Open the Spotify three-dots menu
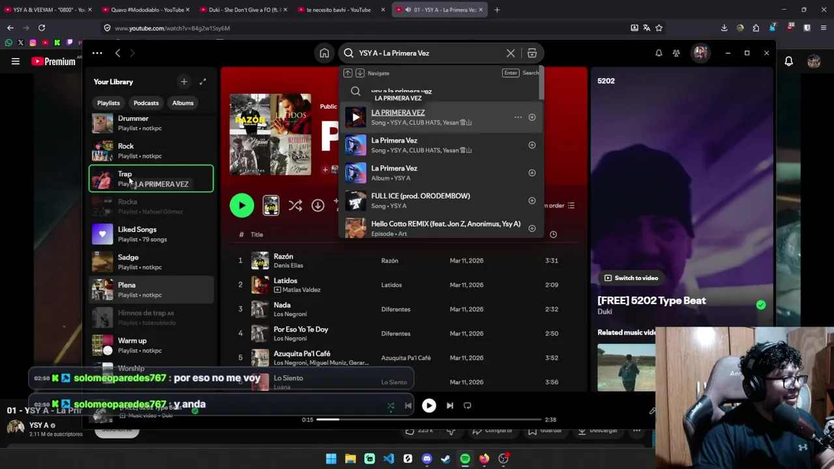The width and height of the screenshot is (834, 469). click(97, 53)
